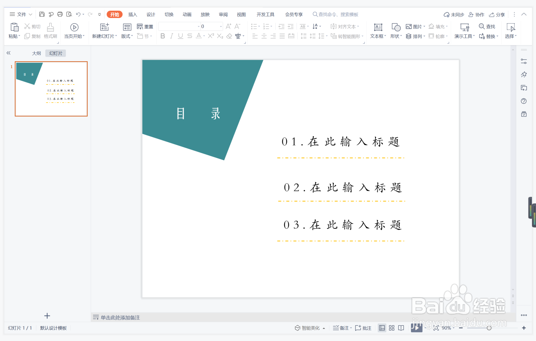
Task: Toggle normal view button in status bar
Action: point(382,328)
